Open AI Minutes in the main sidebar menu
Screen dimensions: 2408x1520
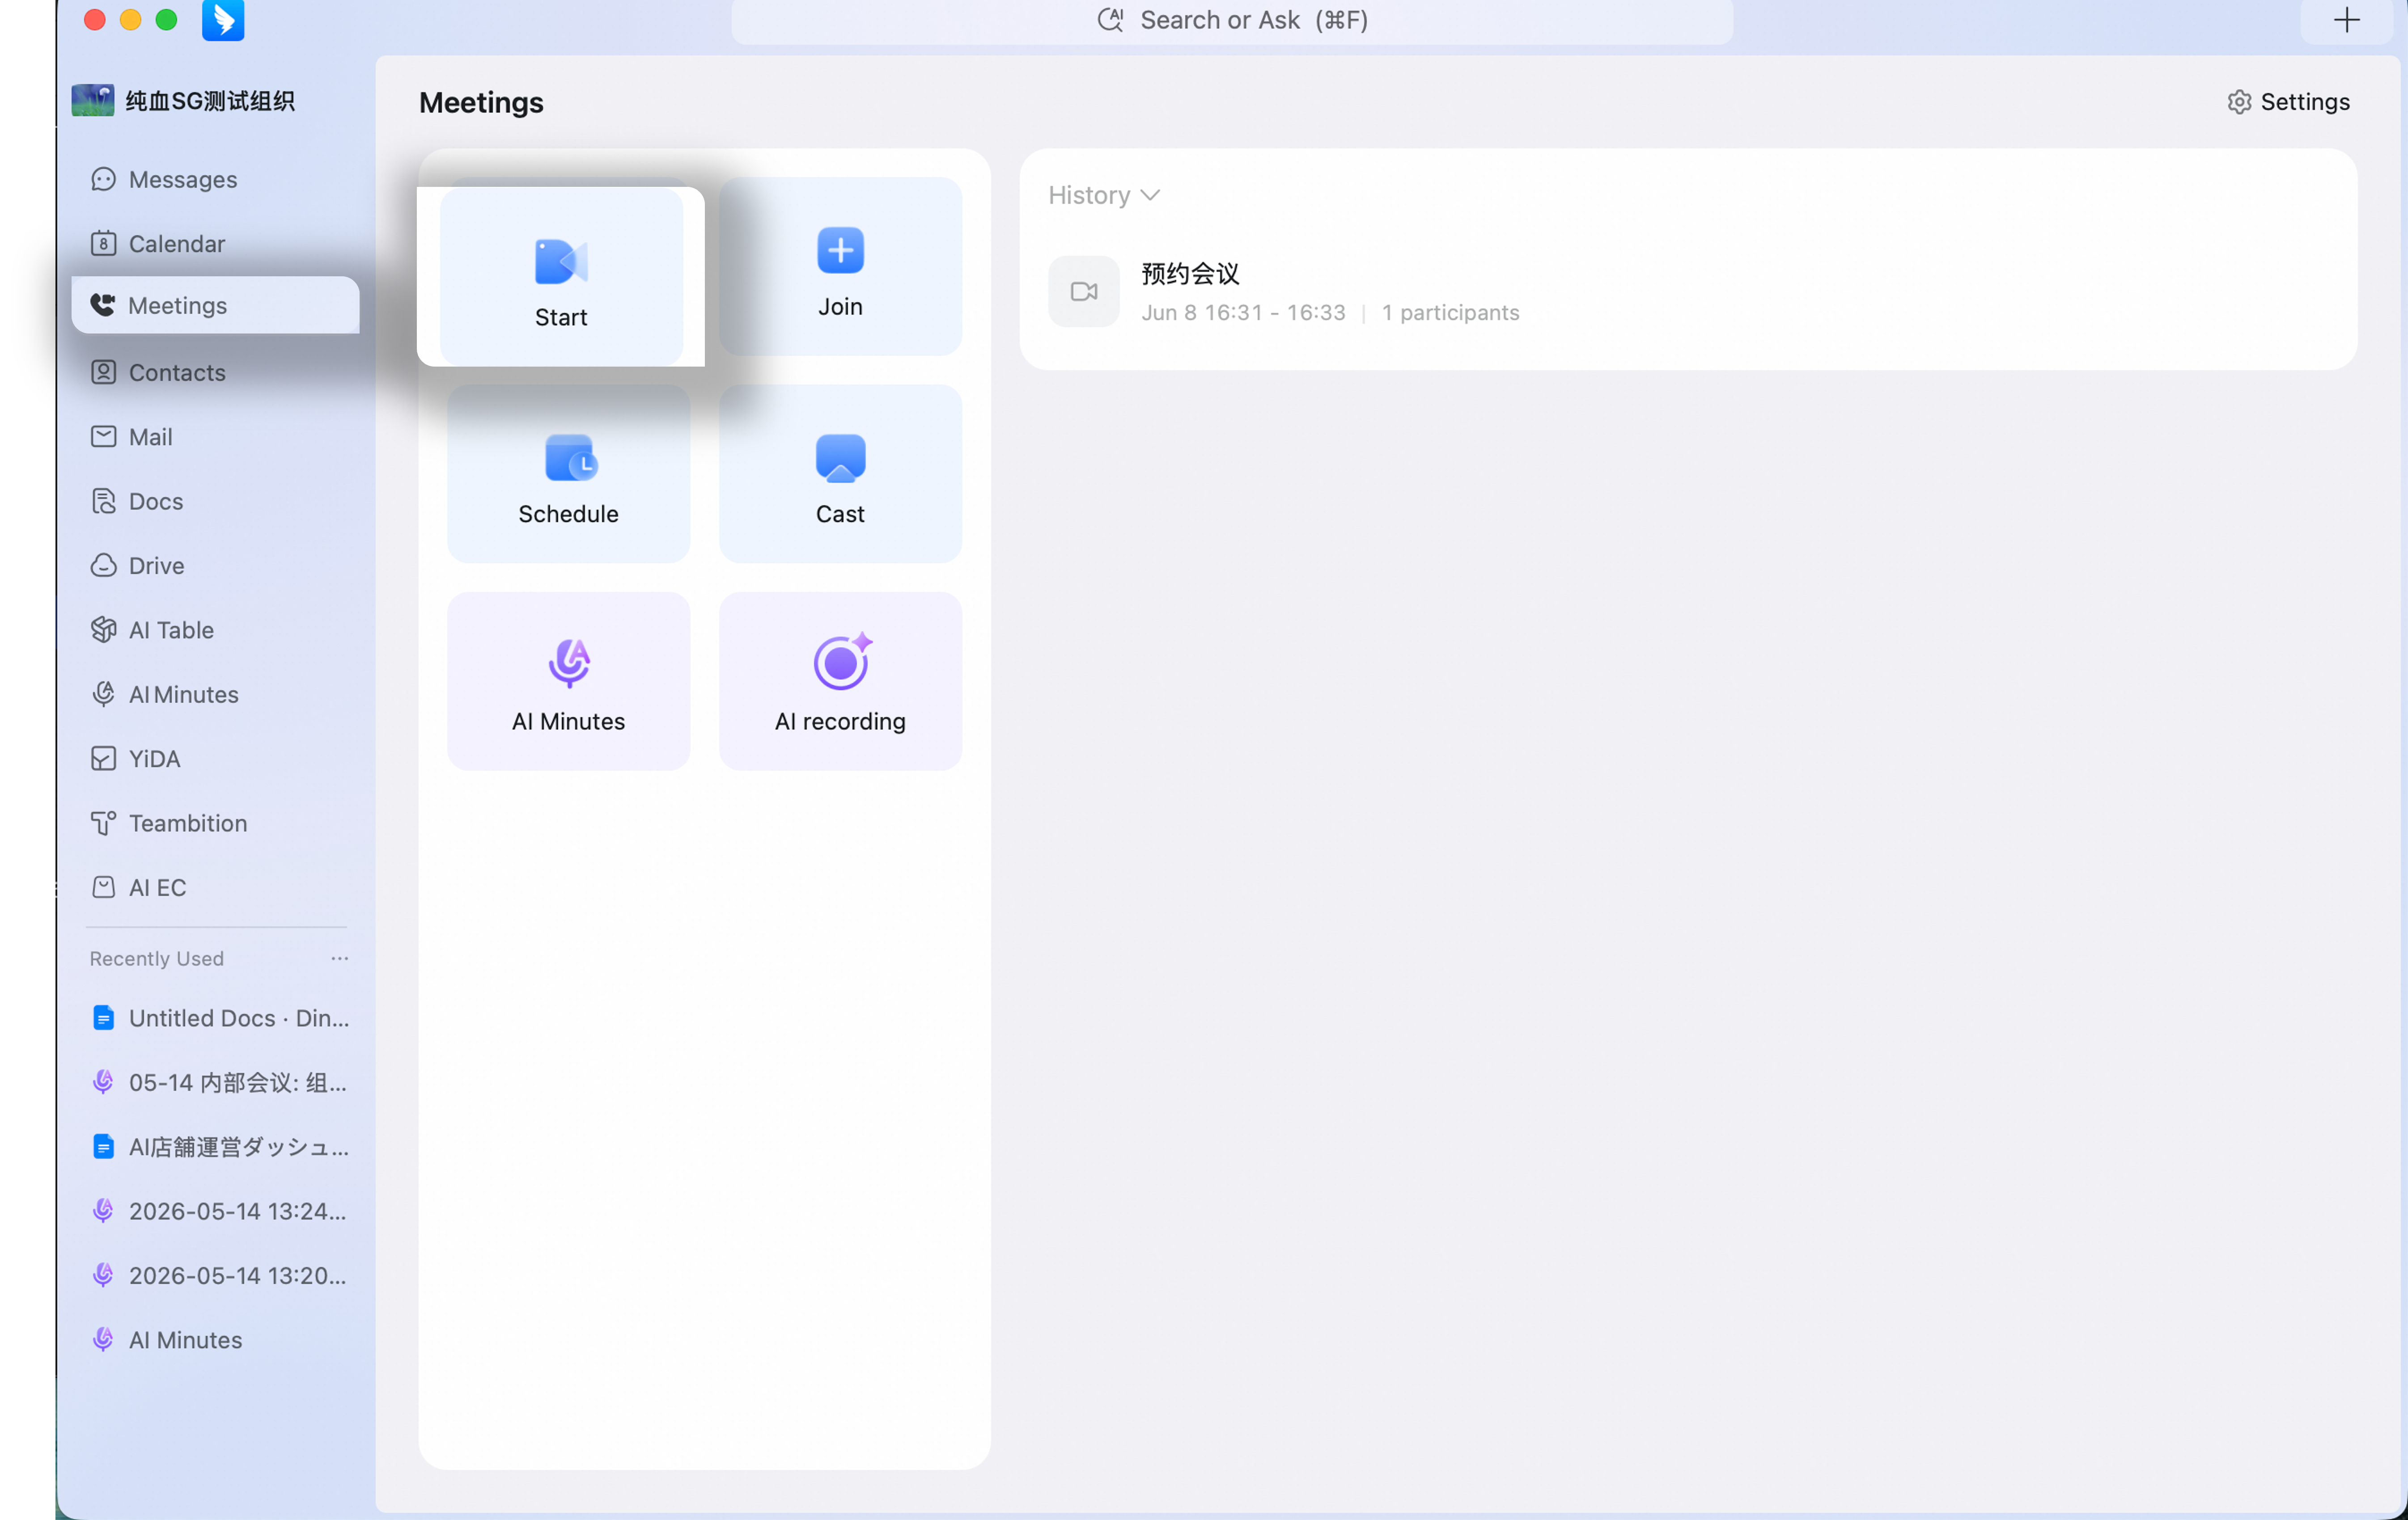click(216, 695)
